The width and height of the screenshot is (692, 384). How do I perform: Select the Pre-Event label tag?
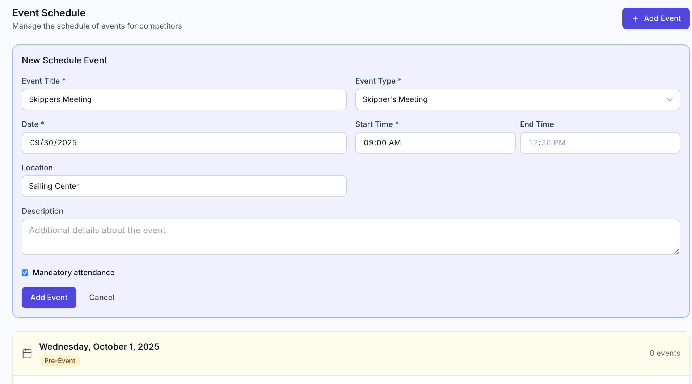[x=60, y=360]
